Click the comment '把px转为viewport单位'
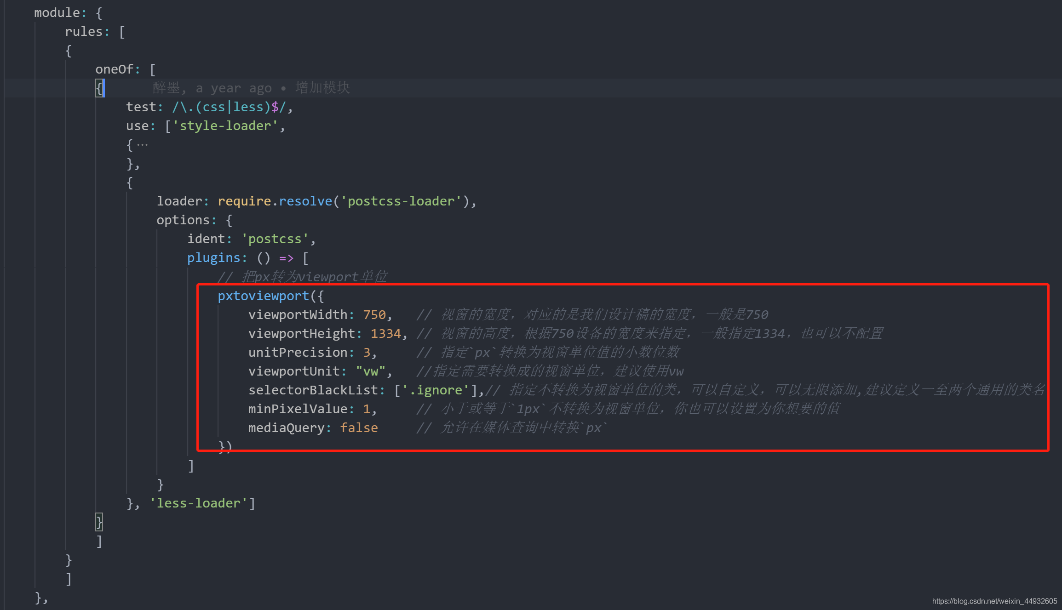This screenshot has width=1062, height=610. click(x=314, y=277)
